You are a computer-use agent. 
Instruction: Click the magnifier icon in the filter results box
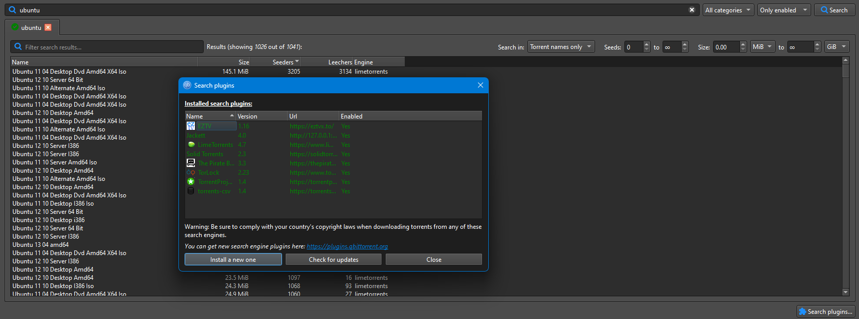coord(18,47)
